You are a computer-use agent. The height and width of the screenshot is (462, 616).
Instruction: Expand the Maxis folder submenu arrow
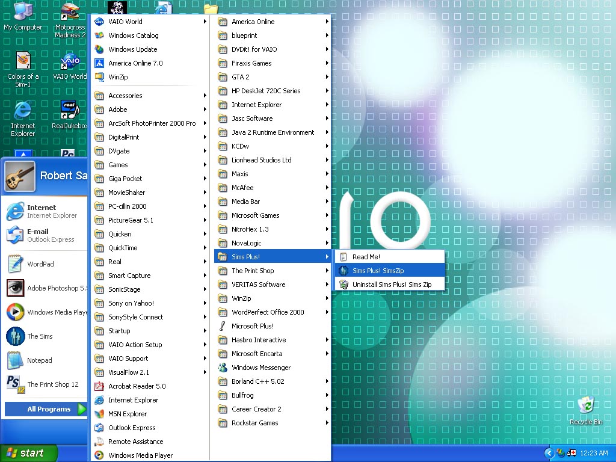327,174
